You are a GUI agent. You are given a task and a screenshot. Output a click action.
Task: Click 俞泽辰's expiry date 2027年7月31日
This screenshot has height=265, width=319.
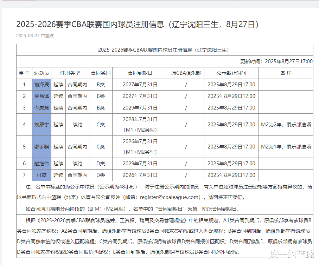point(140,85)
